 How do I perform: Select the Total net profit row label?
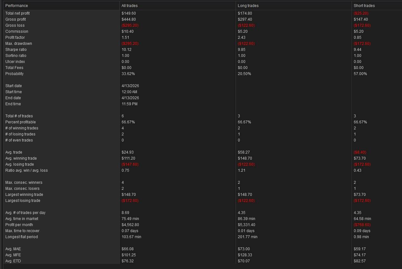click(x=17, y=13)
